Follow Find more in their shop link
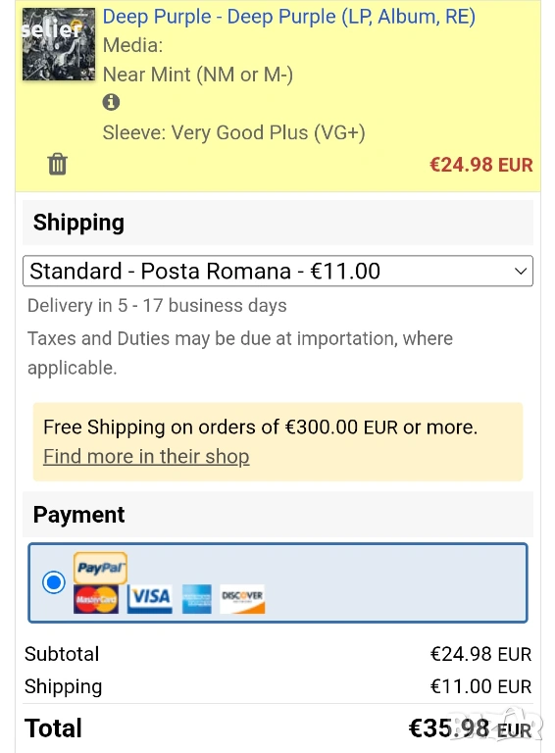555x753 pixels. [x=146, y=456]
